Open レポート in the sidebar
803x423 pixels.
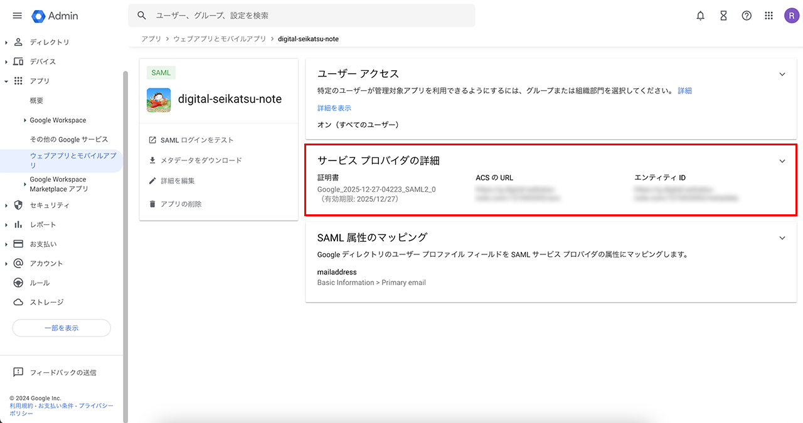pyautogui.click(x=43, y=224)
